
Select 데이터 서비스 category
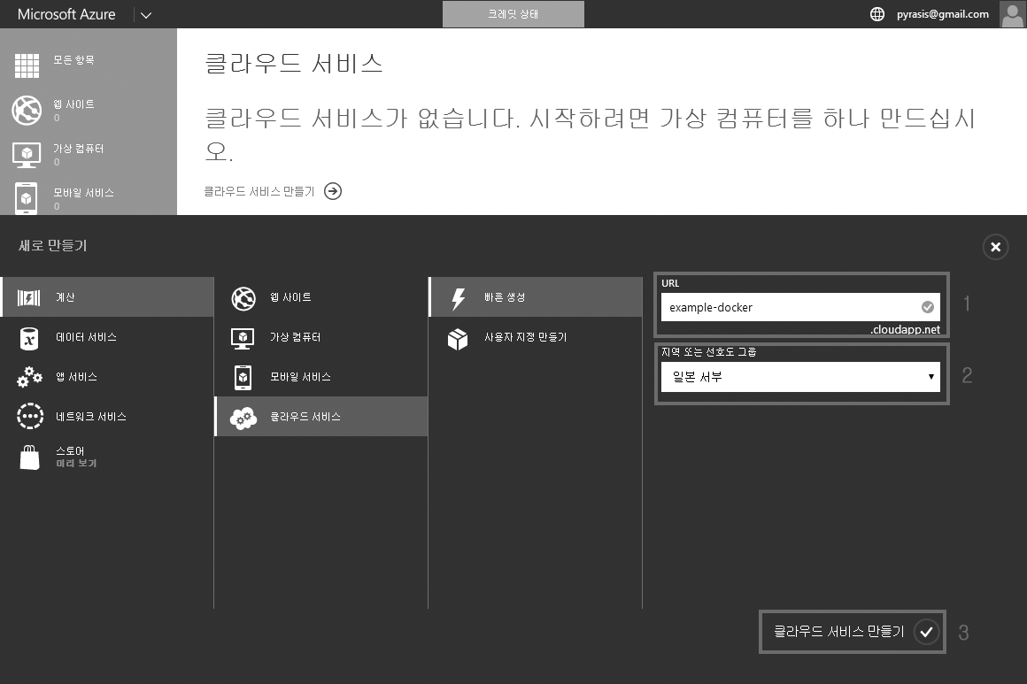pyautogui.click(x=86, y=337)
